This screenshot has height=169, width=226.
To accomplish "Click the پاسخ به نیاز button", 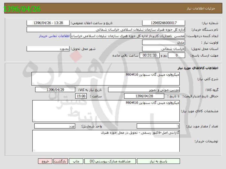I will (x=158, y=161).
